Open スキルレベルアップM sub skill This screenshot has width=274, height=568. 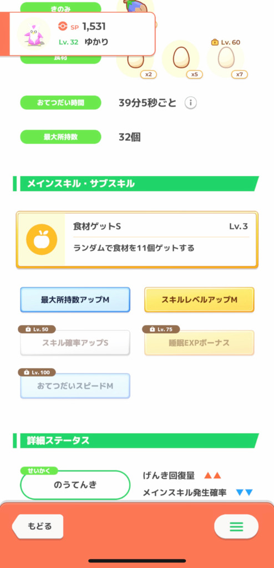pos(199,300)
